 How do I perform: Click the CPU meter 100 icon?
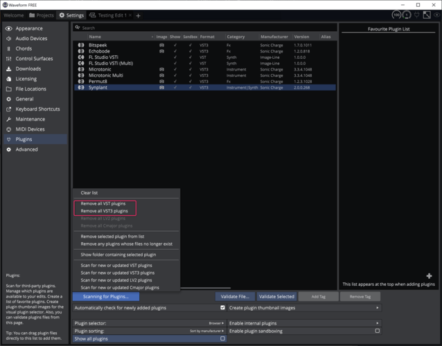pos(396,15)
